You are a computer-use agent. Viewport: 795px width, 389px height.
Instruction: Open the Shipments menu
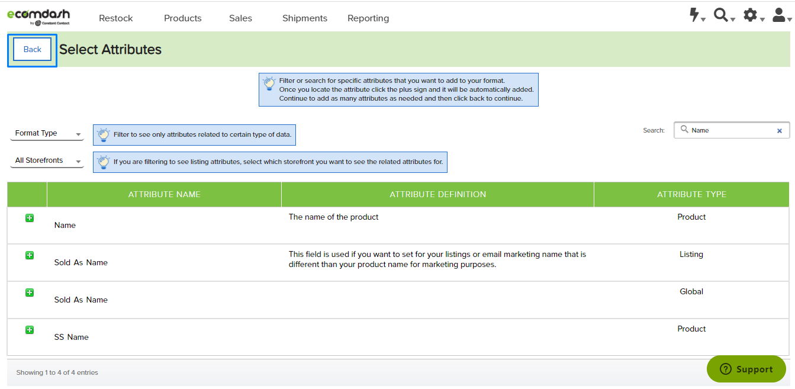coord(305,18)
